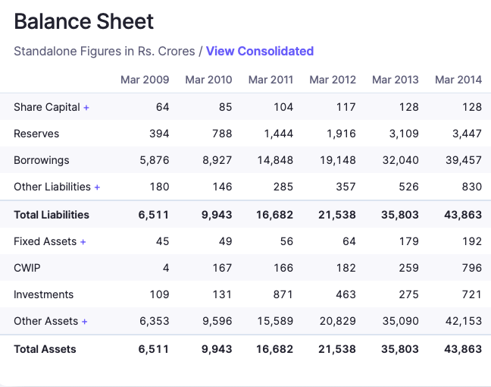This screenshot has width=491, height=387.
Task: Click the Borrowings value 39,457 for Mar 2014
Action: click(463, 160)
